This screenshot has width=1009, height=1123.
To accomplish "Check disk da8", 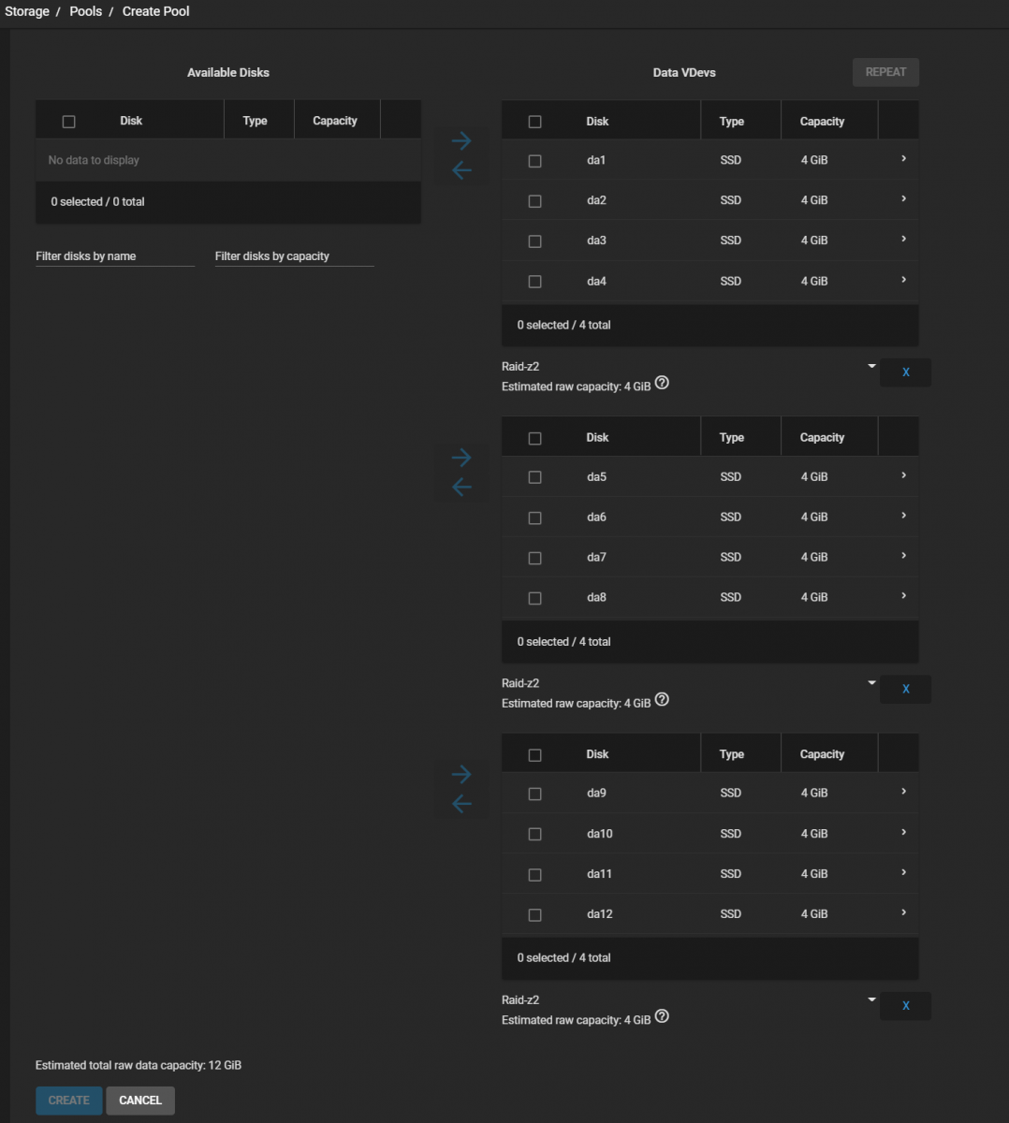I will point(534,598).
